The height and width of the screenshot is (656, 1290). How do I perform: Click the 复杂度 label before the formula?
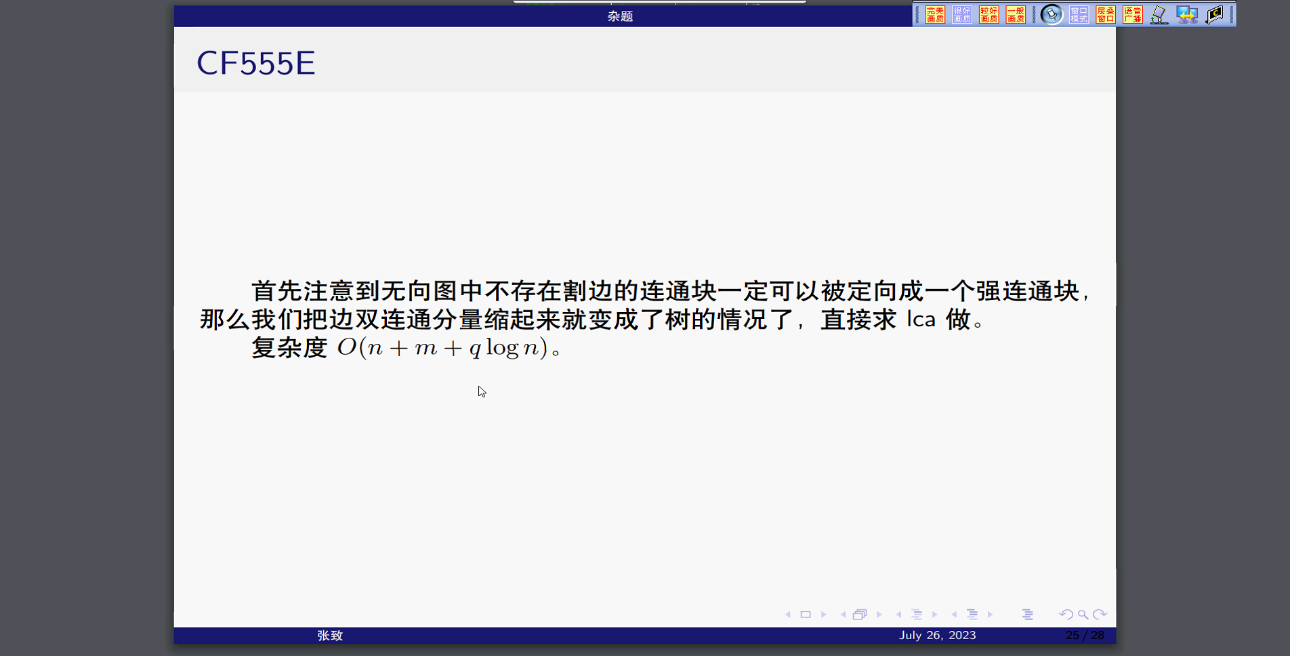click(x=289, y=348)
